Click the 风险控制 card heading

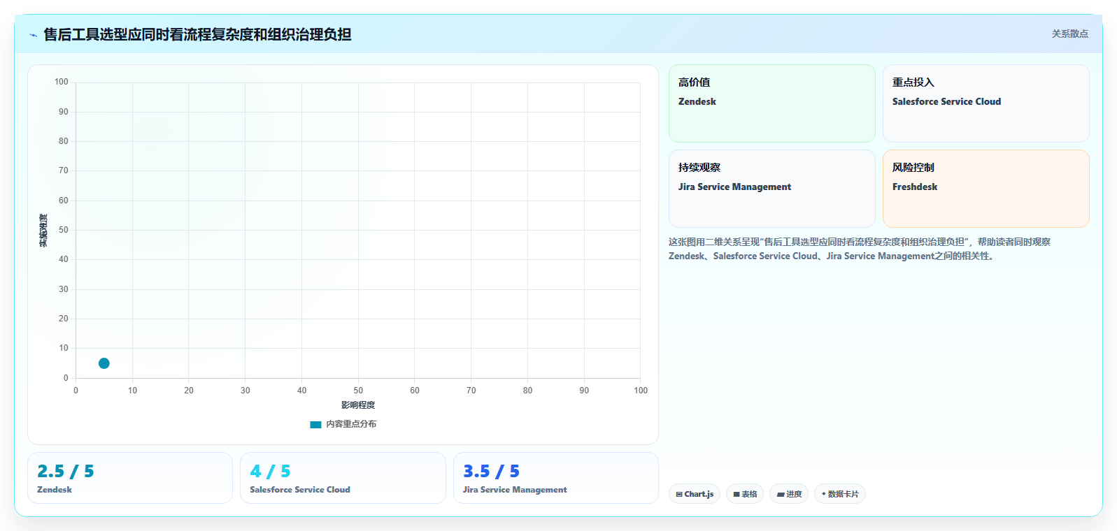point(913,168)
